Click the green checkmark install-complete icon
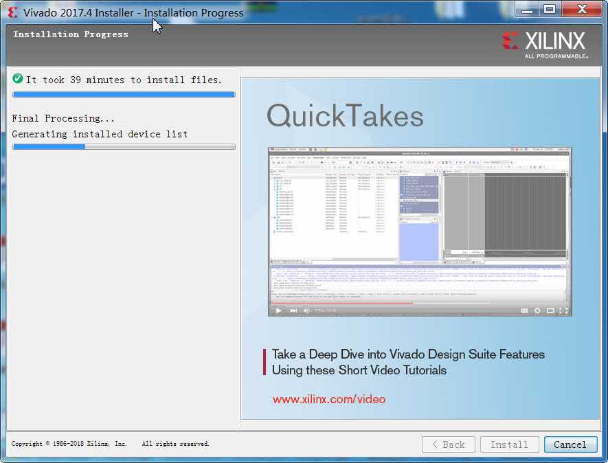Image resolution: width=608 pixels, height=463 pixels. click(17, 79)
